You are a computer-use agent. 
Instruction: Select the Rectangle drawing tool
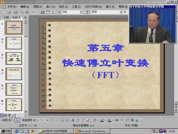click(x=52, y=120)
